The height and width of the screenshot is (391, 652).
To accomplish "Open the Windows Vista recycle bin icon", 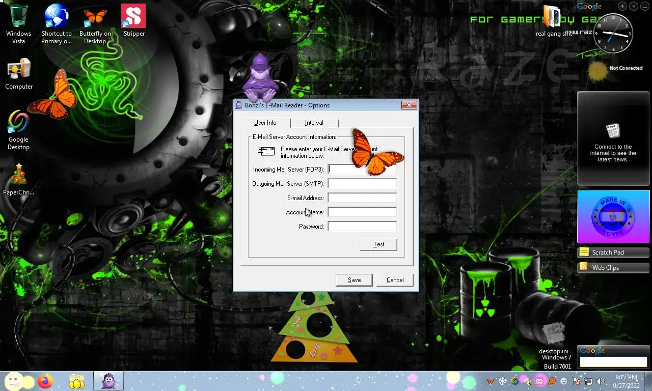I will pos(18,23).
